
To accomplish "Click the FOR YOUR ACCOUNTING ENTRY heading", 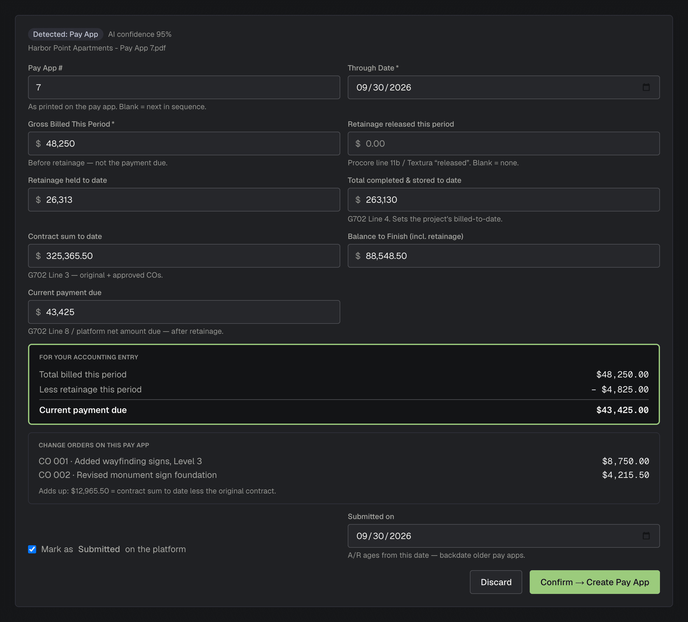I will point(89,357).
